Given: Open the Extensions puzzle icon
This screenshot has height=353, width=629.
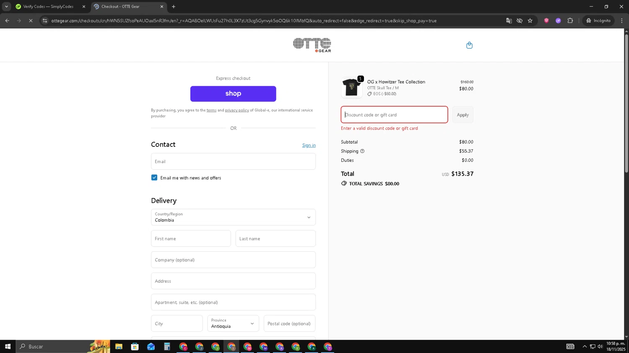Looking at the screenshot, I should pyautogui.click(x=570, y=20).
